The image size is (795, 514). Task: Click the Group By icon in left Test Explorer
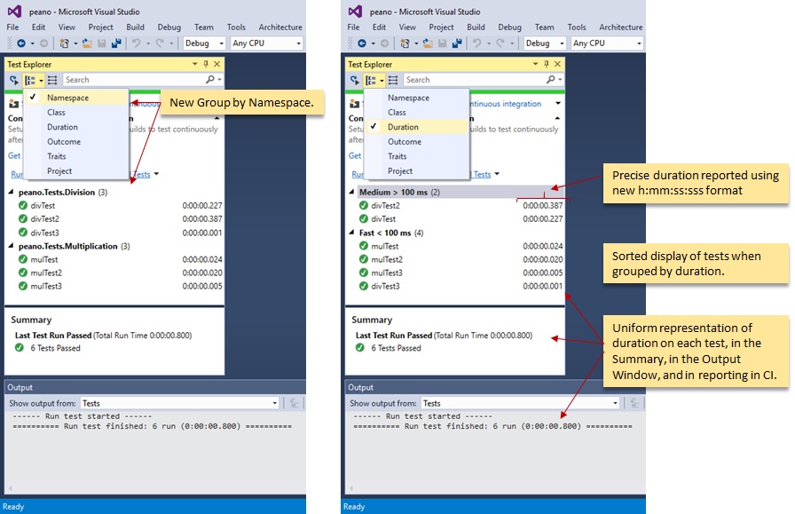30,80
